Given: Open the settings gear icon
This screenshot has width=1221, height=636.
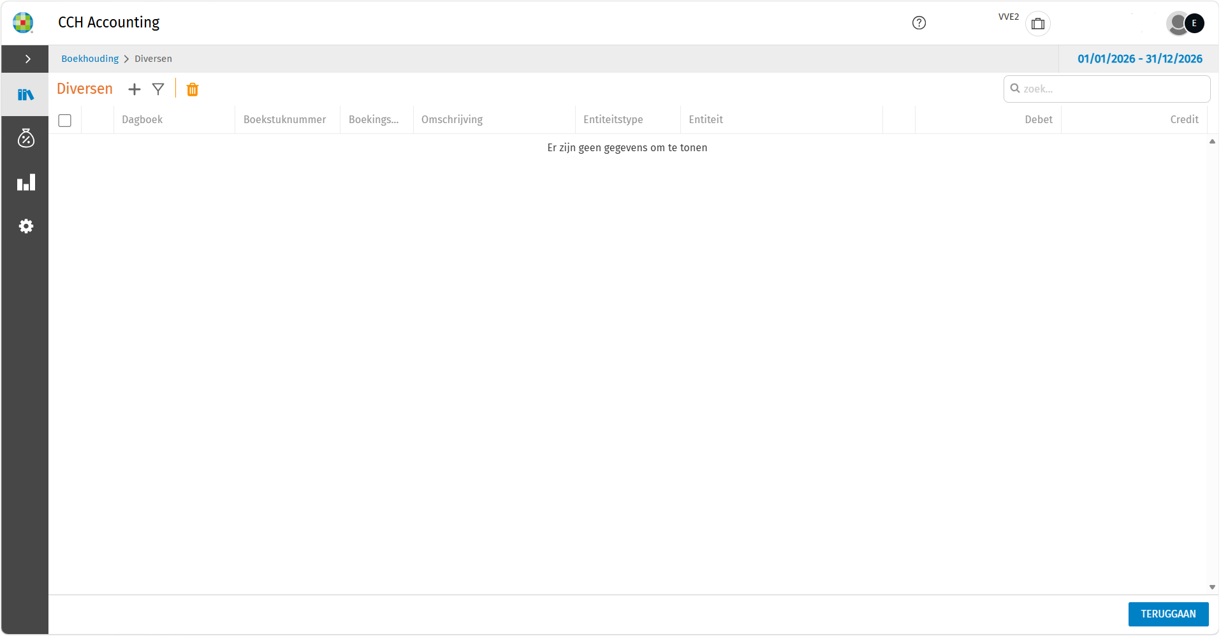Looking at the screenshot, I should tap(26, 226).
